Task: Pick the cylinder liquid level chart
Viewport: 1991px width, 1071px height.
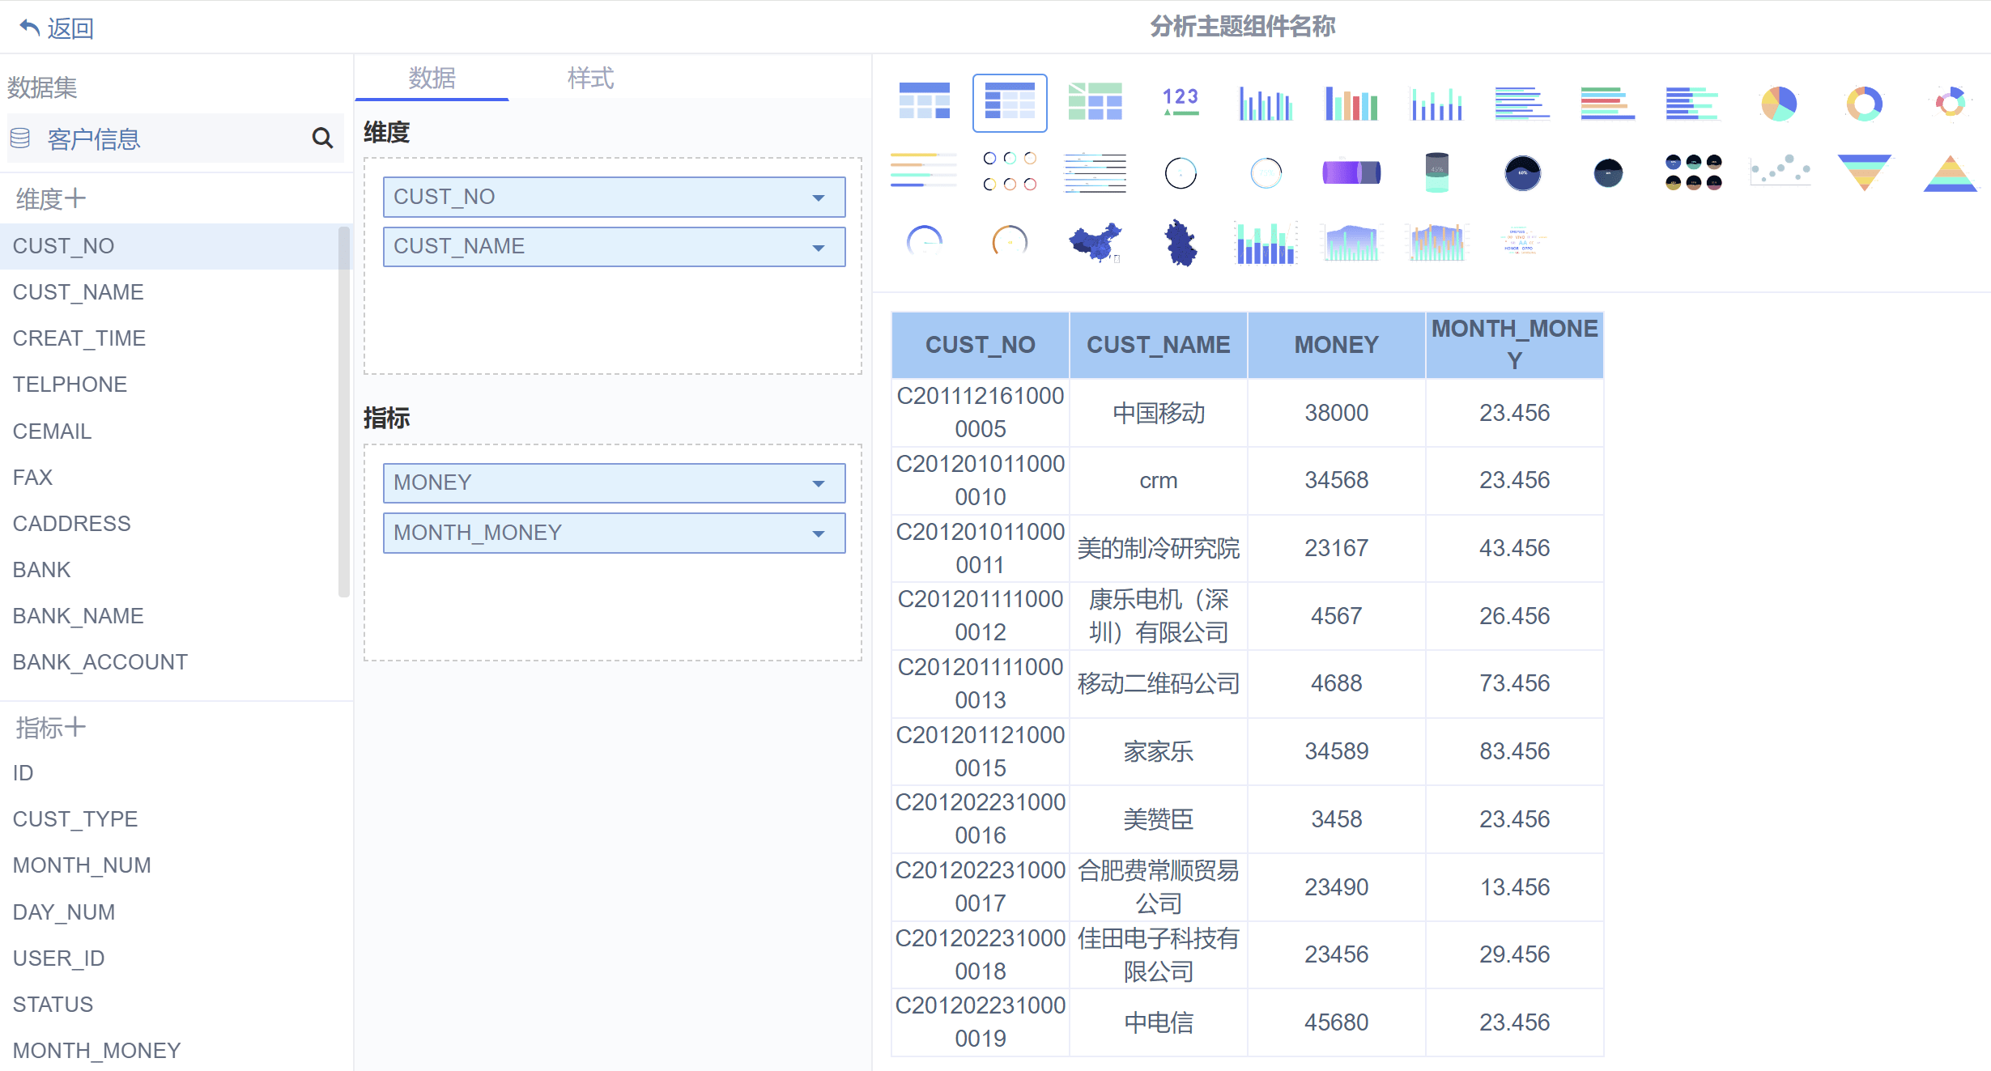Action: pos(1436,172)
